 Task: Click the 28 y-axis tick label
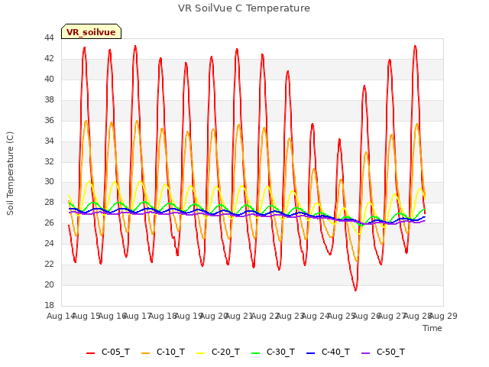coord(49,202)
